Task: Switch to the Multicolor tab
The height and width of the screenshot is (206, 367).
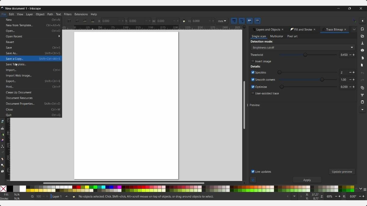Action: tap(276, 36)
